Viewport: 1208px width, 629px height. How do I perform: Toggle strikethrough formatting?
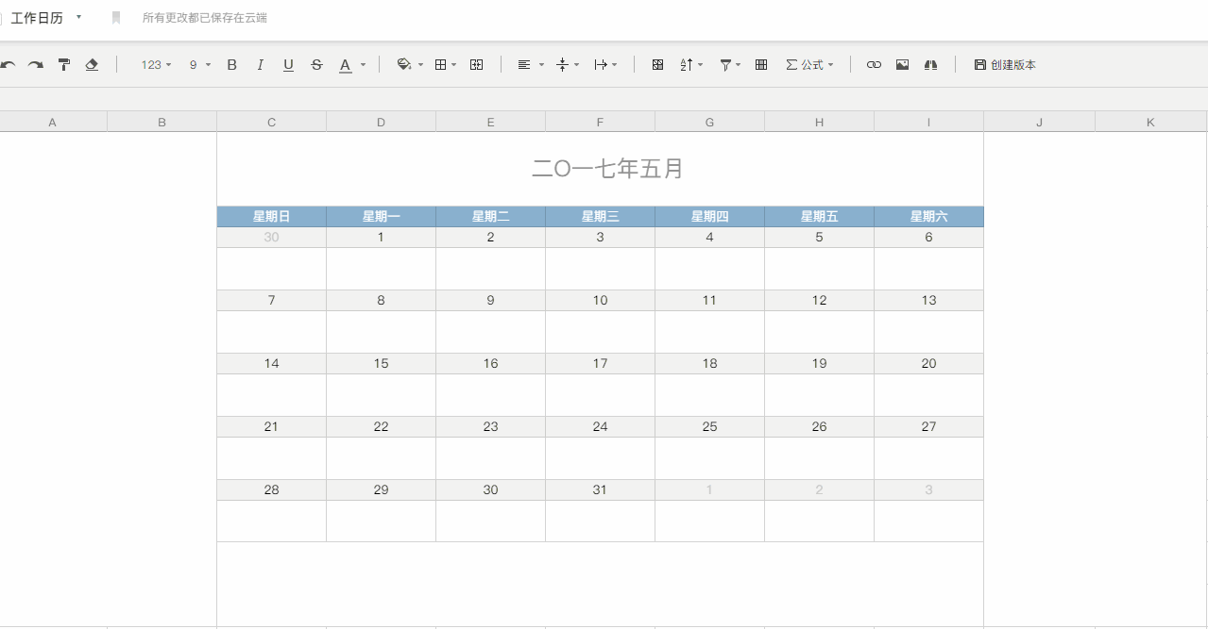coord(316,65)
